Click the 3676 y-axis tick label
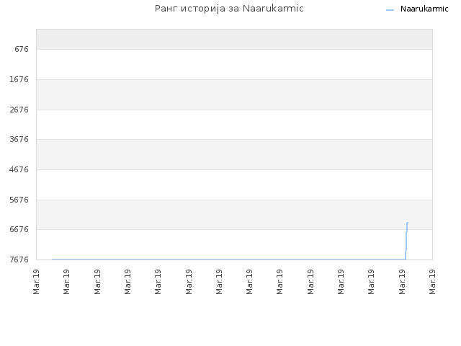 coord(19,139)
